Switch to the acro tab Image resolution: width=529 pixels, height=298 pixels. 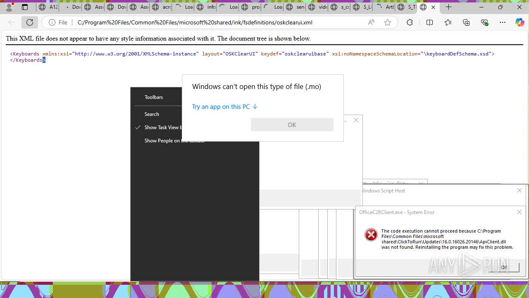pyautogui.click(x=161, y=7)
